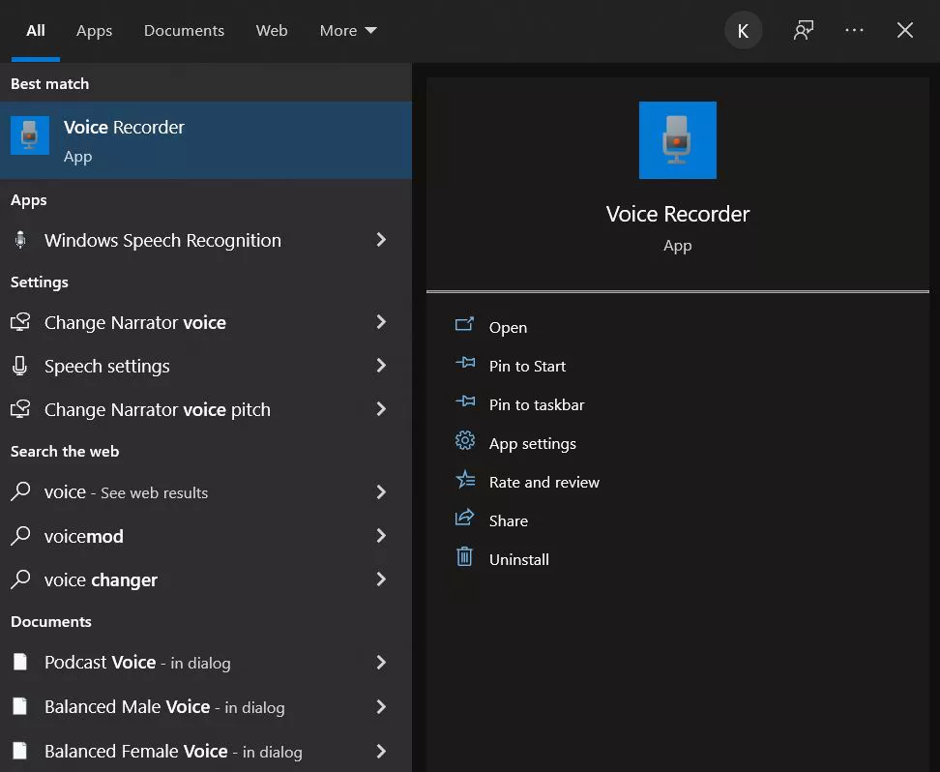Switch to the Web tab

point(272,31)
